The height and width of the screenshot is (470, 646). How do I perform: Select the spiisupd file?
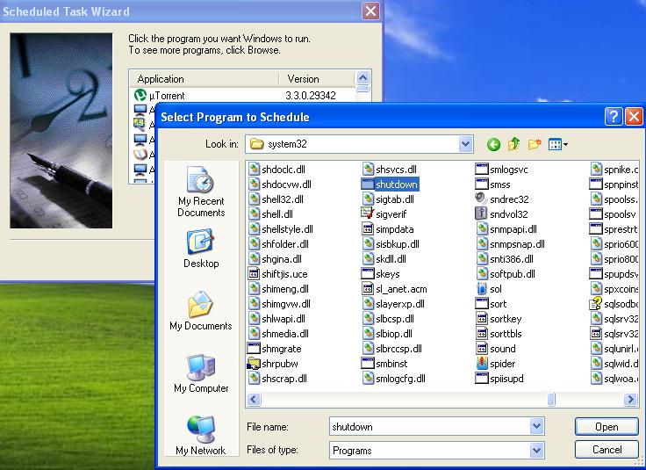499,379
